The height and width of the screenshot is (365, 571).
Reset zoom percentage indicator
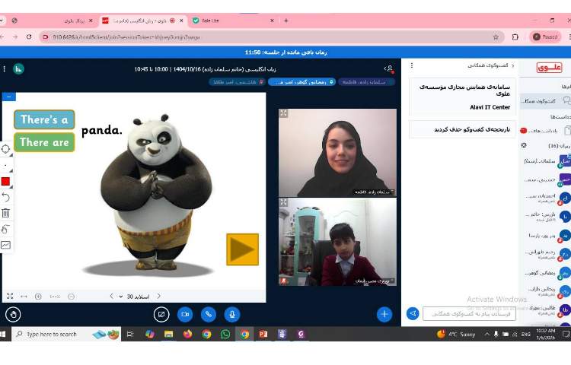(55, 297)
